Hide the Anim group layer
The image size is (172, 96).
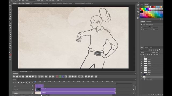click(141, 57)
